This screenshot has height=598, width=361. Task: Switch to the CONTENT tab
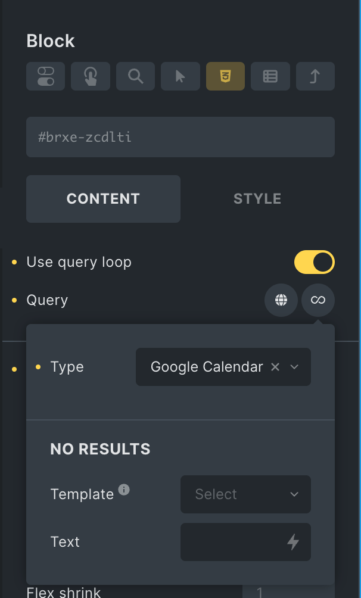click(x=103, y=198)
